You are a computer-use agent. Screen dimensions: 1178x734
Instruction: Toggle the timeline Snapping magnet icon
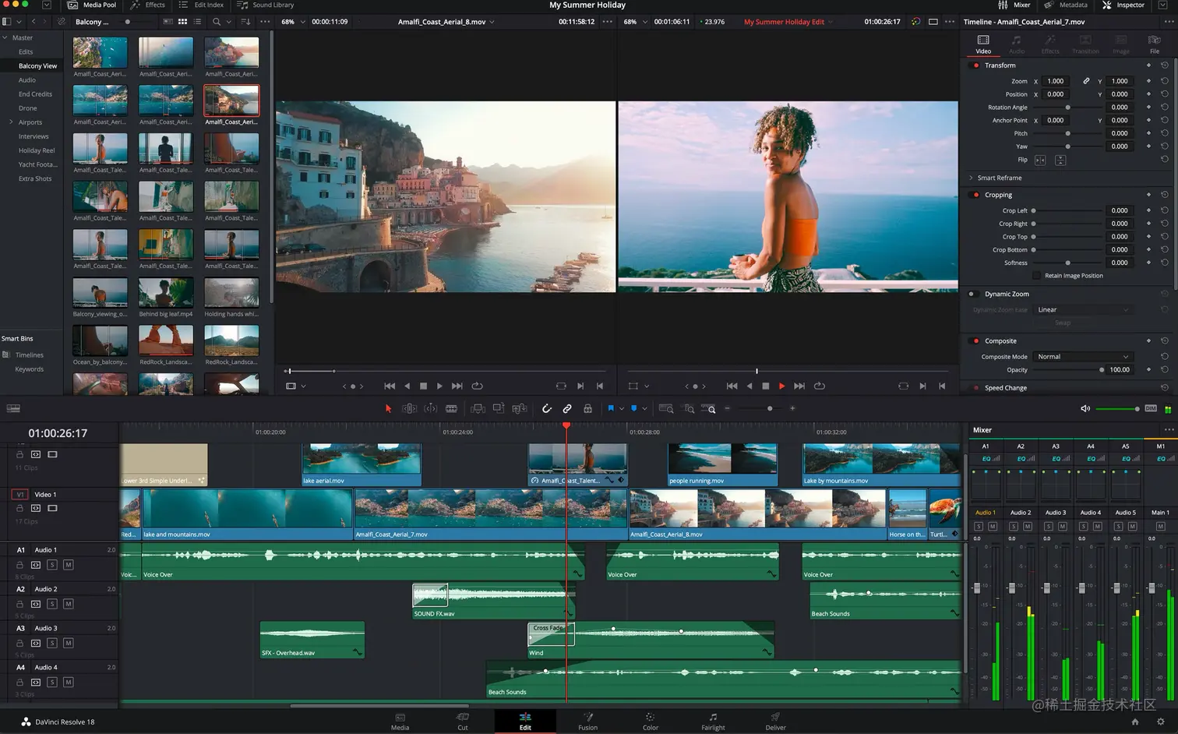[546, 408]
